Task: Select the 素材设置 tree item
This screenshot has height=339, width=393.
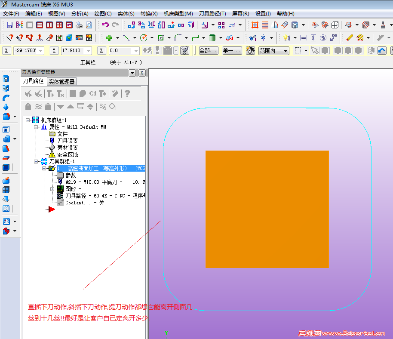Action: click(x=68, y=148)
